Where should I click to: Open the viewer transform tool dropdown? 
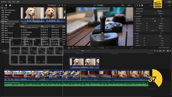69,48
